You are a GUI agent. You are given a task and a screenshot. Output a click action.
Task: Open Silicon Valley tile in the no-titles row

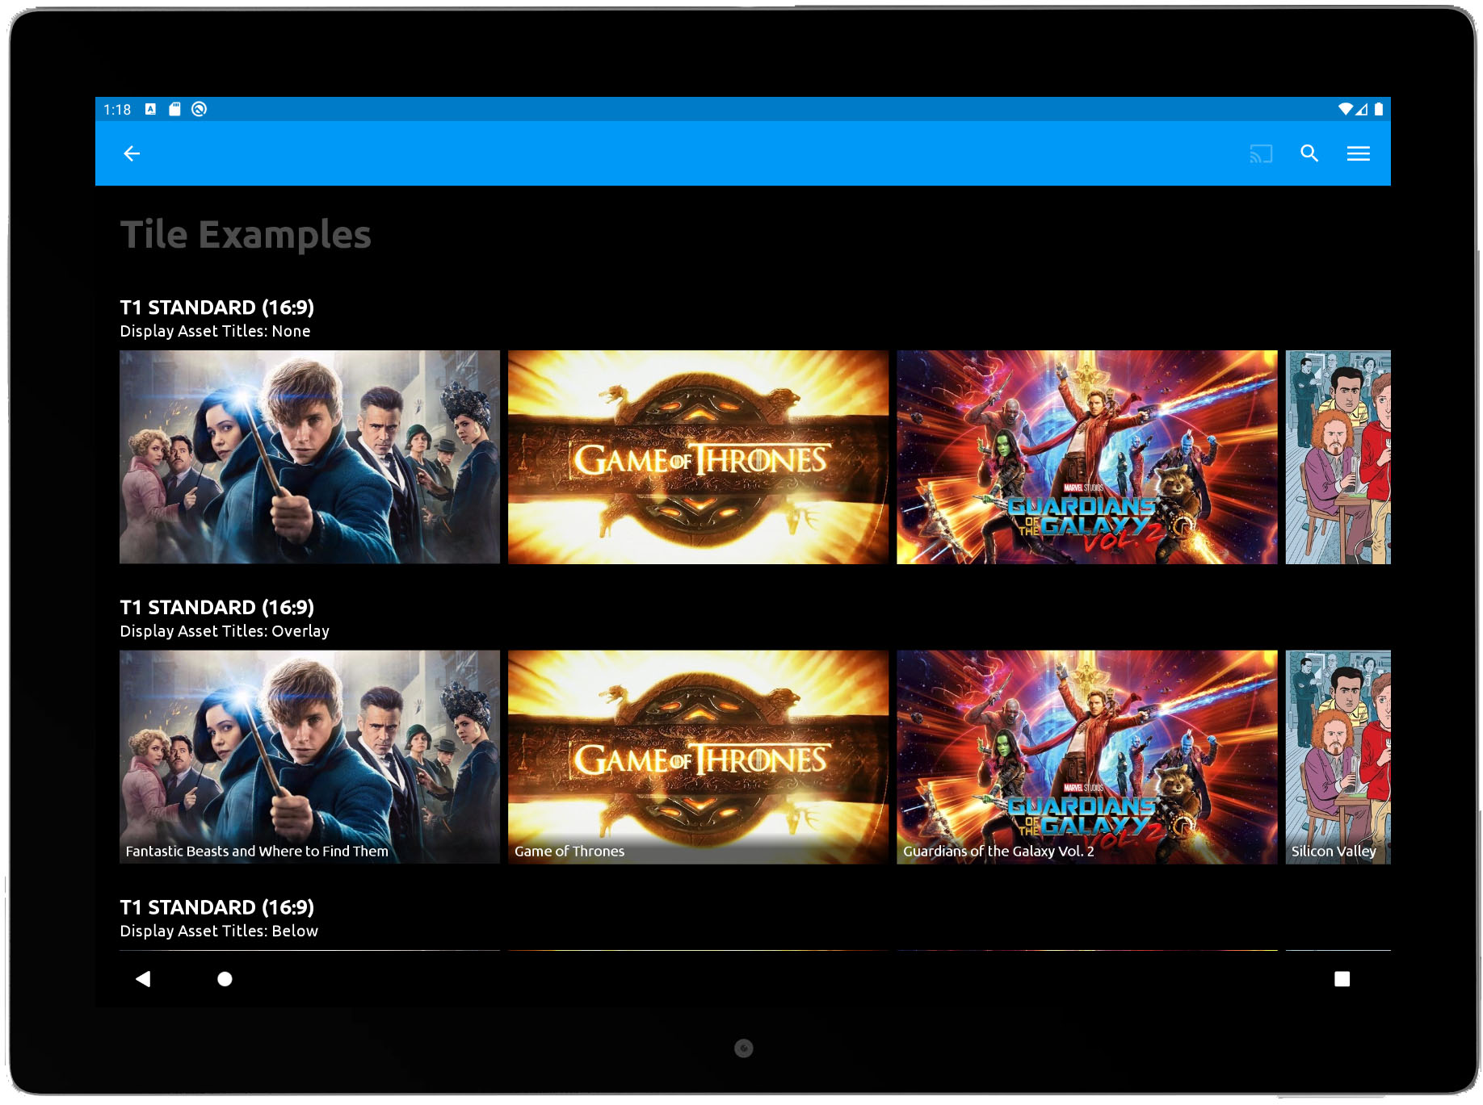click(1338, 457)
